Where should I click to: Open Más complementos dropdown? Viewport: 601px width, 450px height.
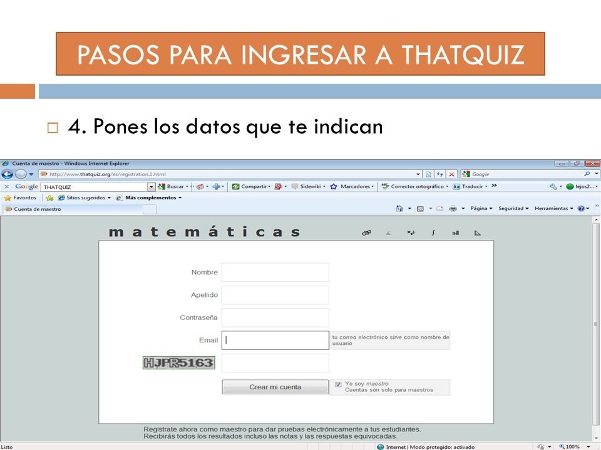pos(149,198)
